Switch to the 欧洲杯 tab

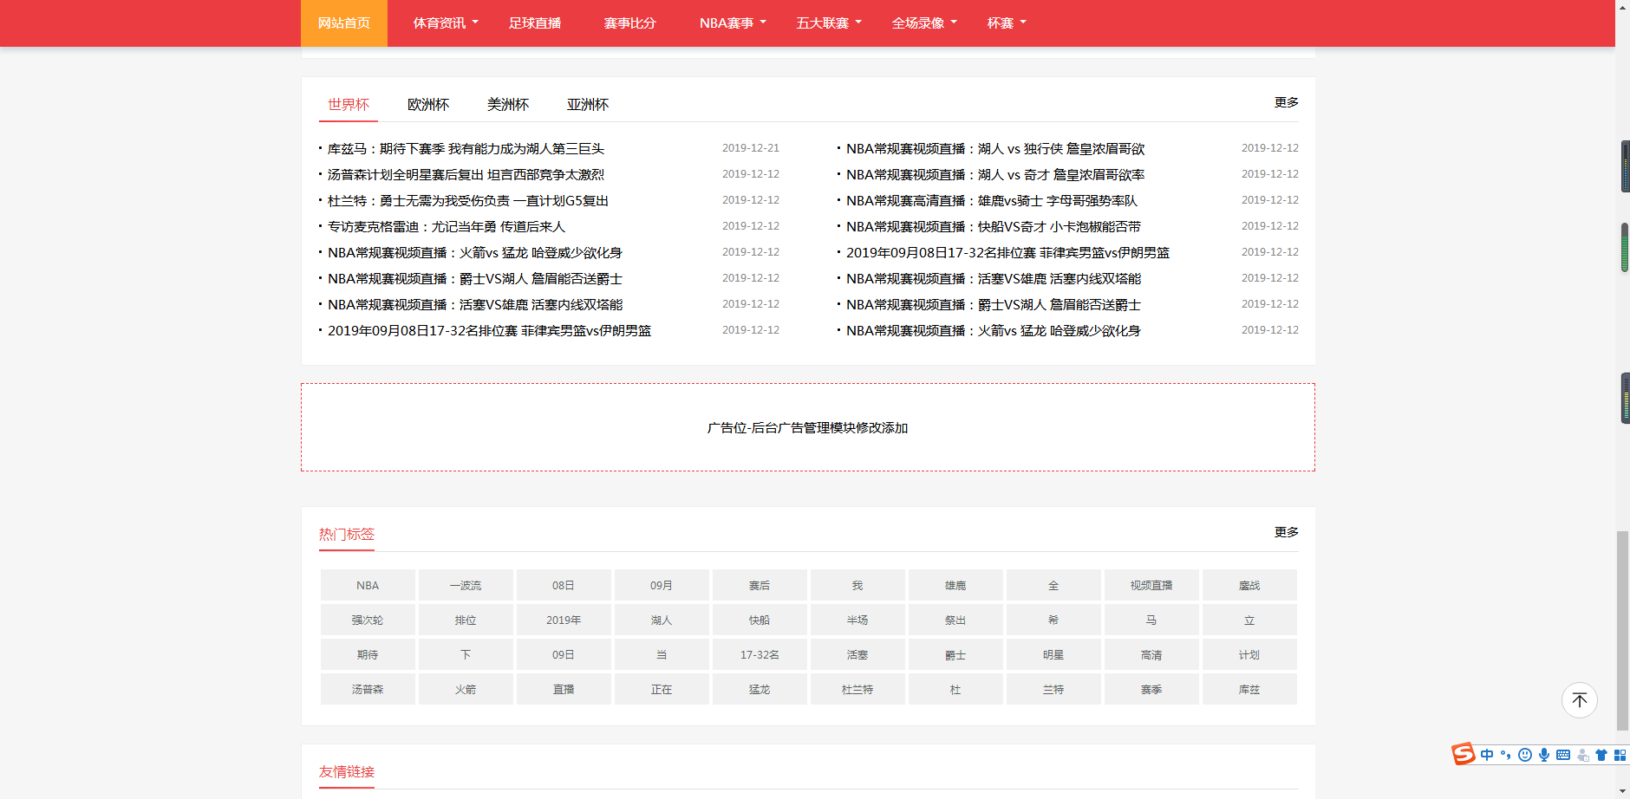tap(428, 105)
